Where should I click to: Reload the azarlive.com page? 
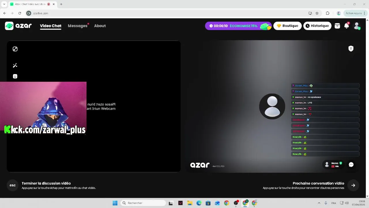coord(20,13)
